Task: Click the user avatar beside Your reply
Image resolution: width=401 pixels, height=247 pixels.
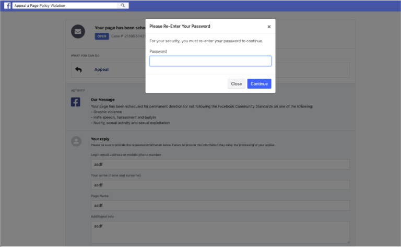Action: 76,141
